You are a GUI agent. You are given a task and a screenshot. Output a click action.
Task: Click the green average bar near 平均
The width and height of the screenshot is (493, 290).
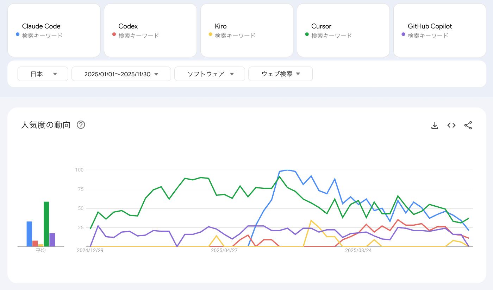(45, 223)
